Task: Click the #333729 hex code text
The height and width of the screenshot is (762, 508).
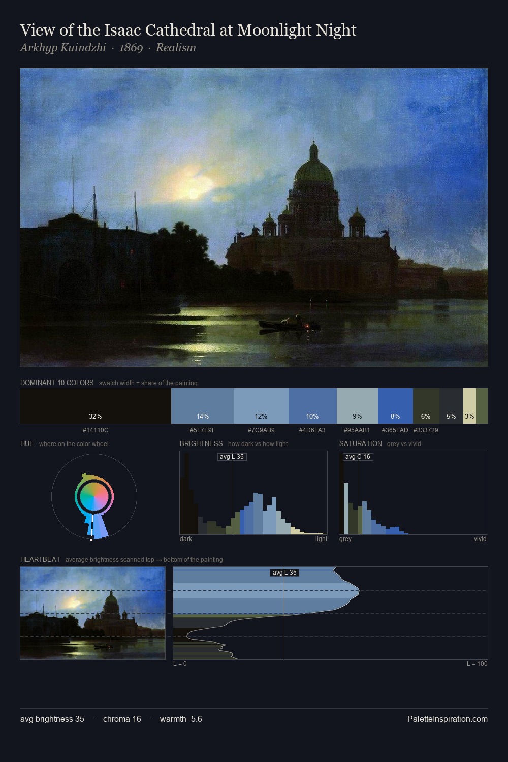Action: (x=426, y=430)
